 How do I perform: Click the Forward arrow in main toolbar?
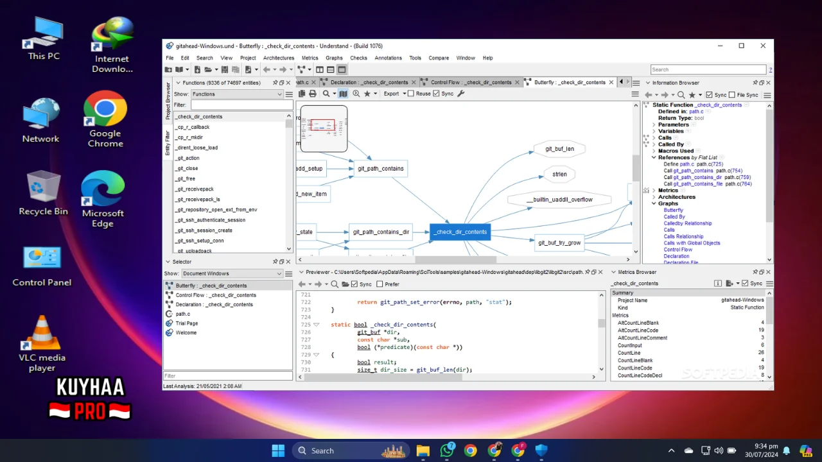click(283, 69)
